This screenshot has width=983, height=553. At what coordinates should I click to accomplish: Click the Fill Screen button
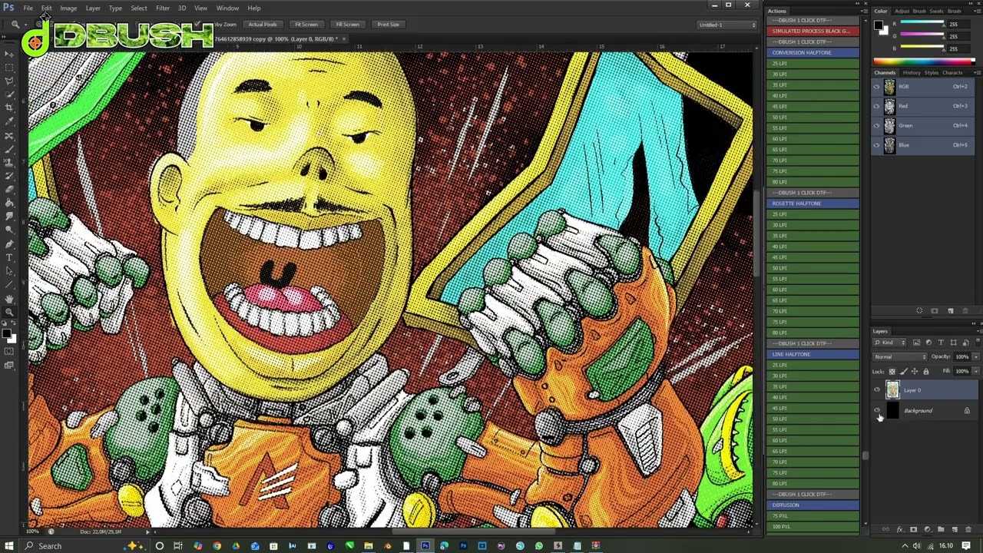click(x=347, y=25)
